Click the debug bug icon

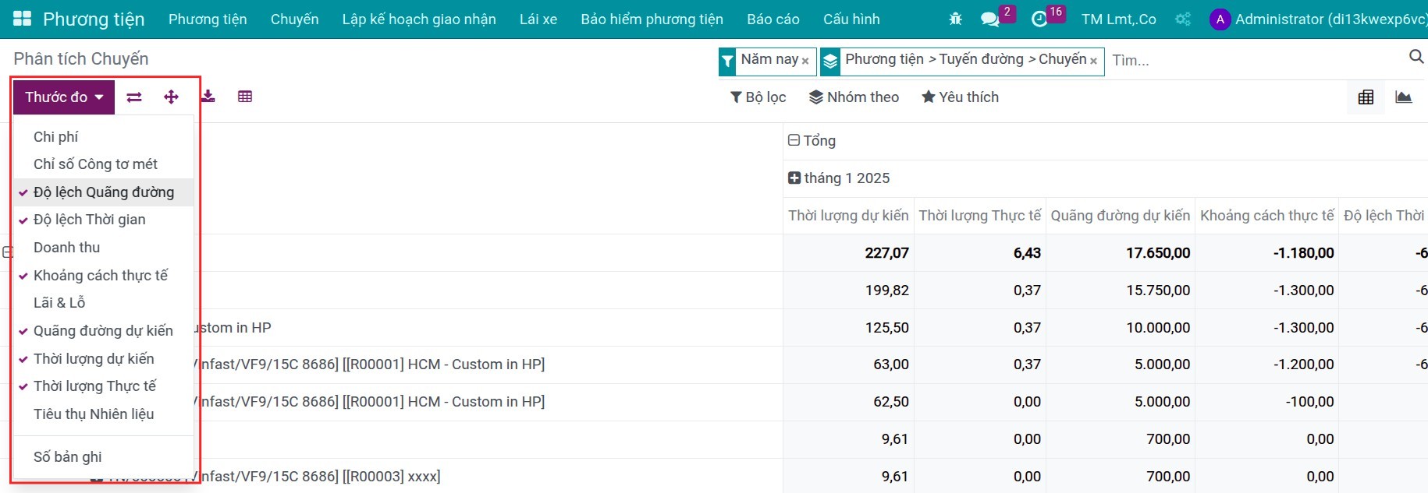click(x=955, y=19)
